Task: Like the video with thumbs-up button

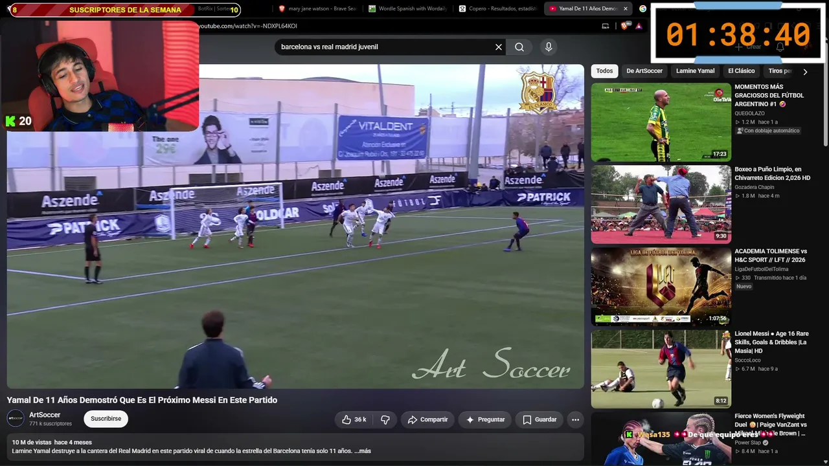Action: tap(354, 419)
